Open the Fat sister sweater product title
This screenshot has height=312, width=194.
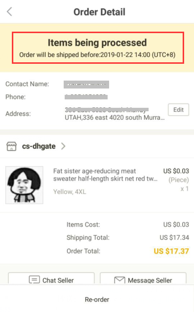(105, 175)
